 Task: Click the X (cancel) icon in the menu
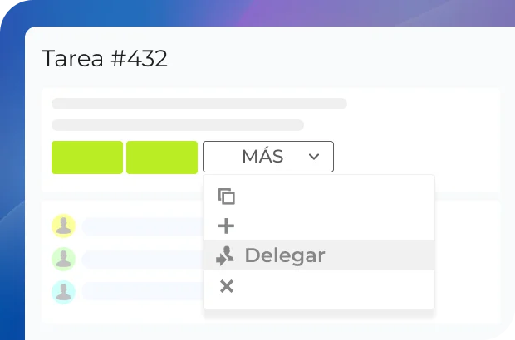tap(227, 286)
